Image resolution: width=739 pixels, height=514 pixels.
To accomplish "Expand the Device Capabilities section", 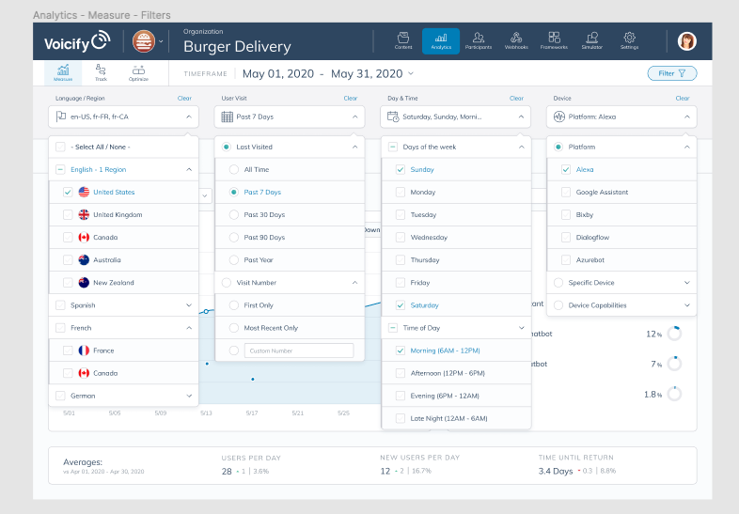I will pos(686,304).
